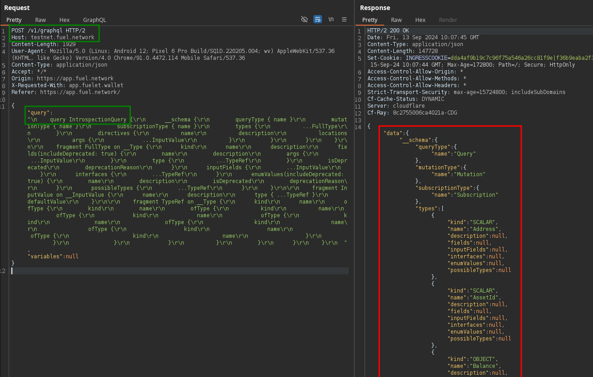Click the "name":"Mutation" value in response
This screenshot has width=593, height=377.
[458, 174]
